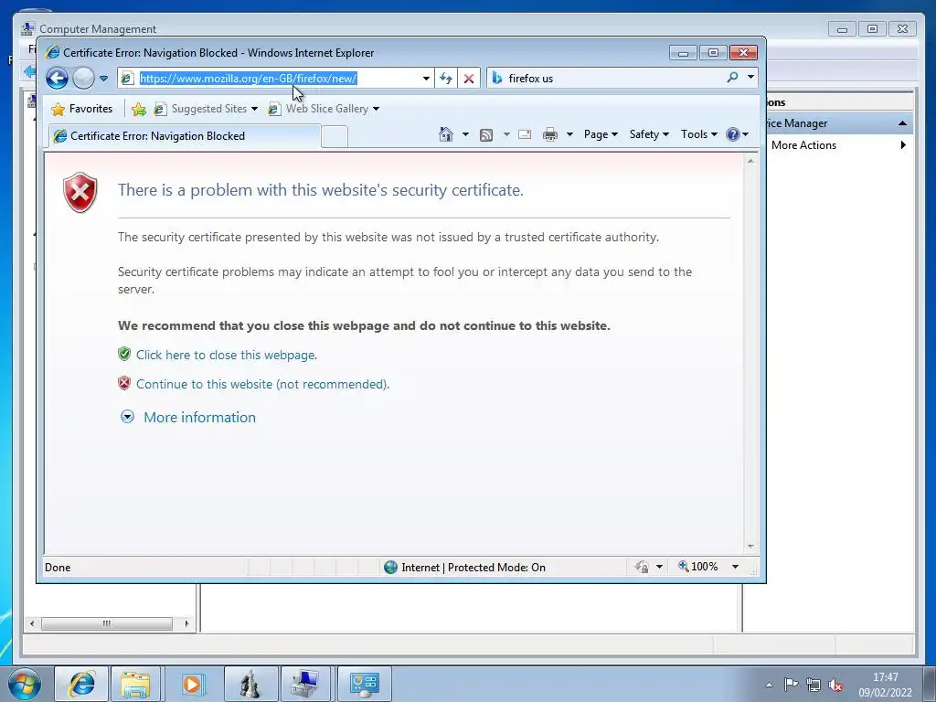Click the privacy report status bar icon
The image size is (936, 702).
[643, 567]
